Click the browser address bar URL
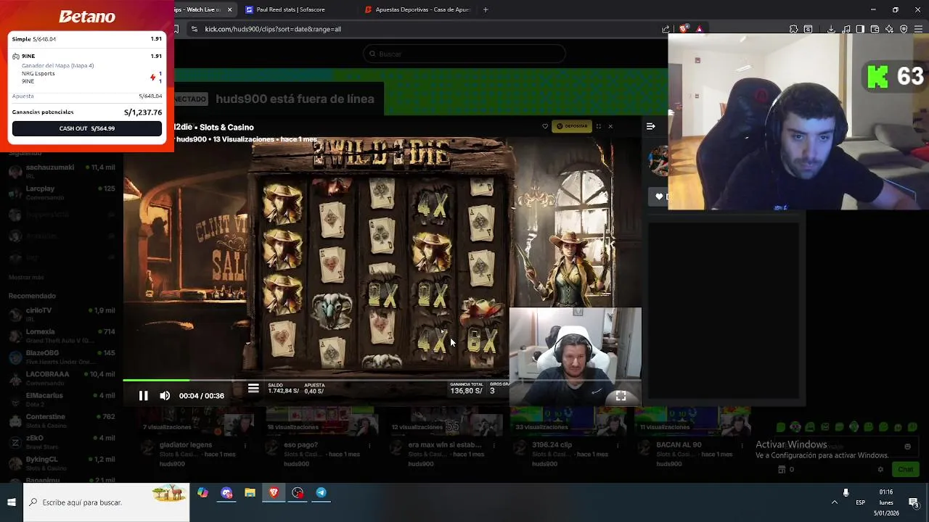929x522 pixels. coord(273,29)
